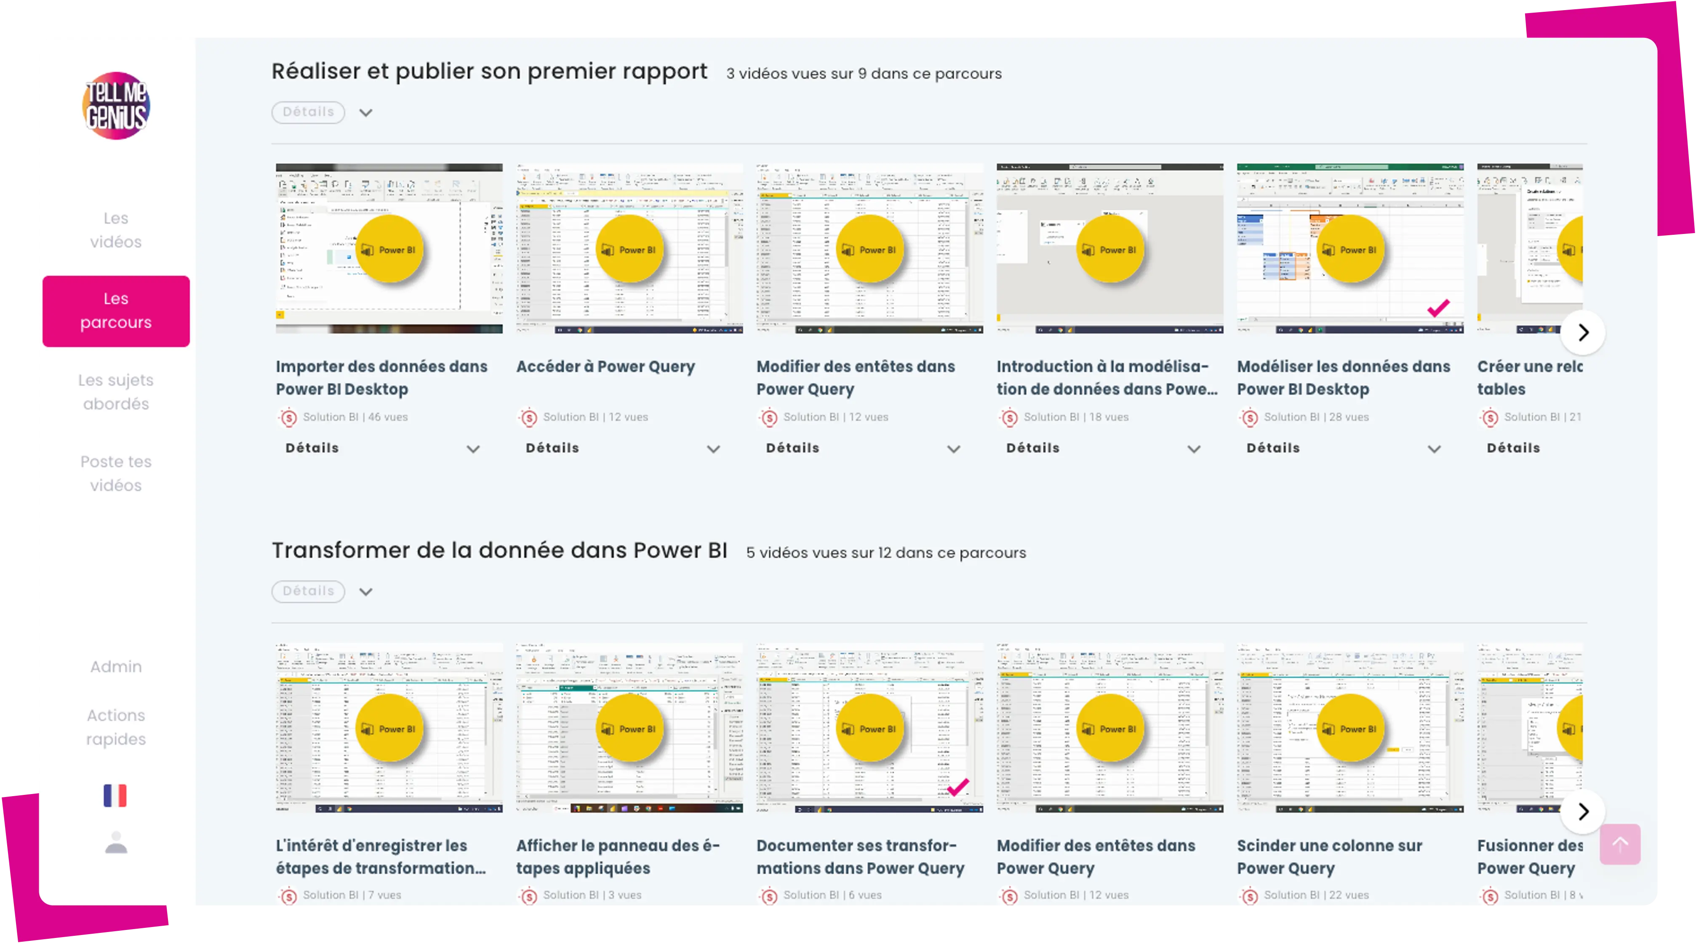Image resolution: width=1696 pixels, height=943 pixels.
Task: Open Scinder une colonne sur Power Query title
Action: pyautogui.click(x=1330, y=857)
